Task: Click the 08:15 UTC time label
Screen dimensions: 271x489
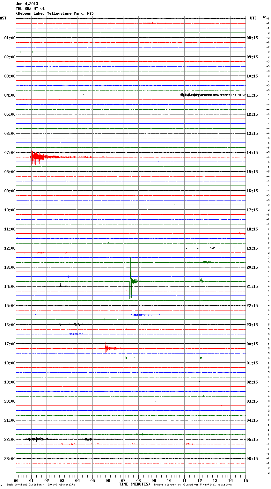Action: click(x=252, y=38)
